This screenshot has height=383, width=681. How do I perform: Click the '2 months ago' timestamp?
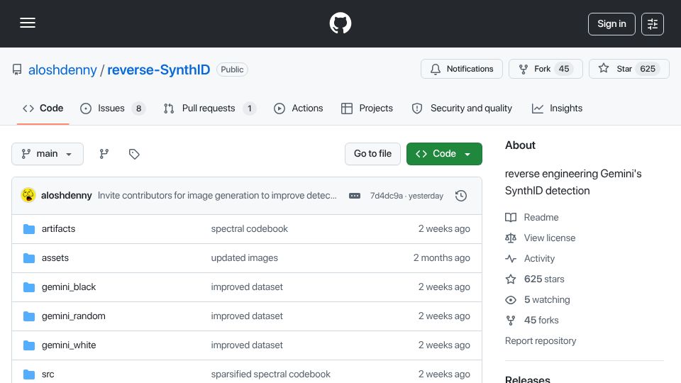tap(442, 258)
